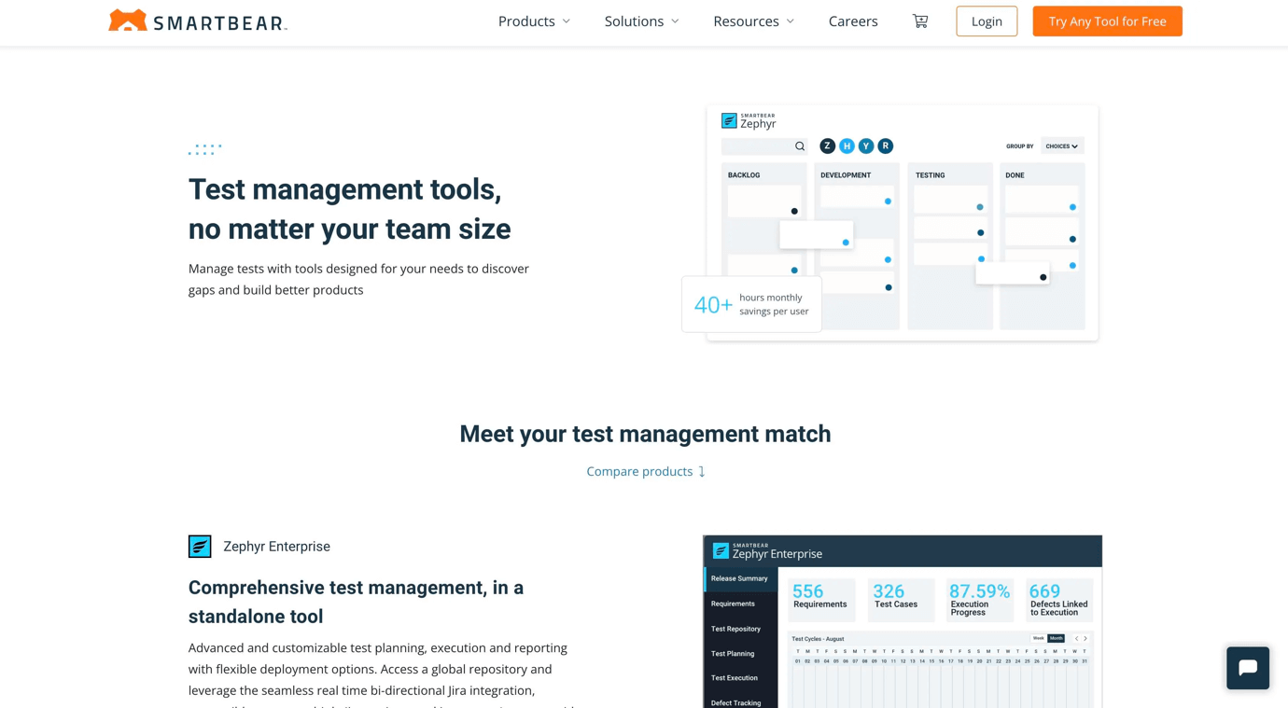Click the Z avatar circle

[x=827, y=146]
